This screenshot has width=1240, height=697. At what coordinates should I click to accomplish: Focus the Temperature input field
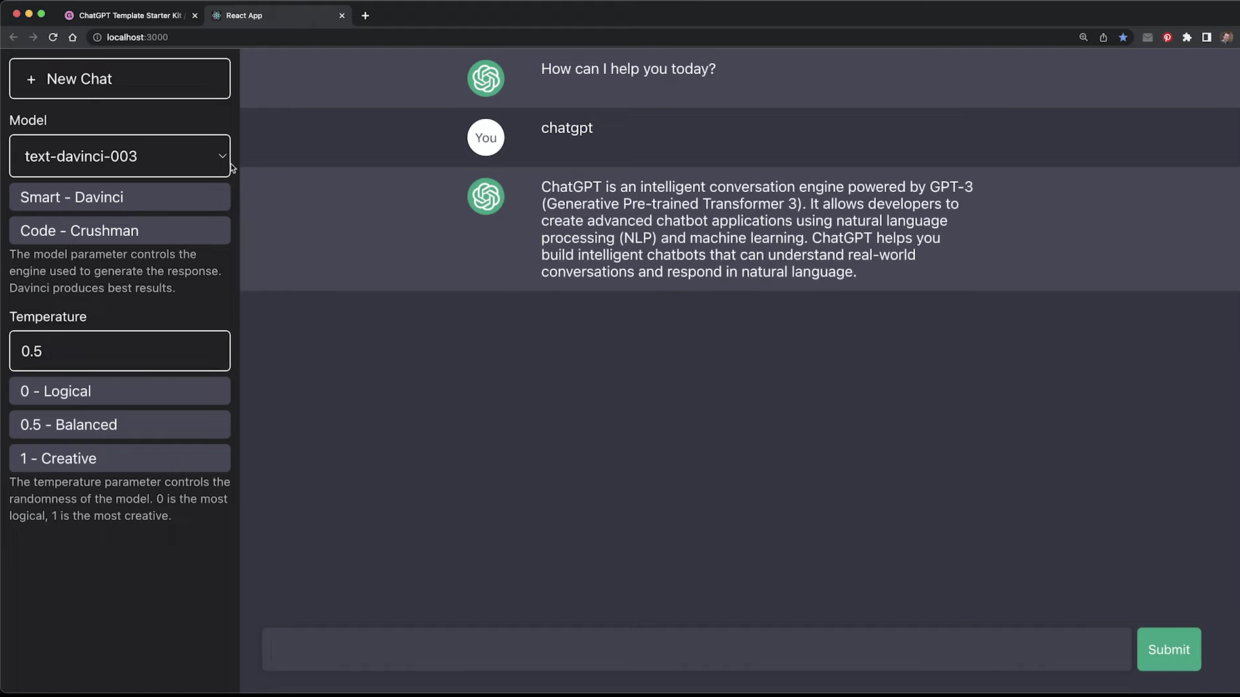point(120,351)
